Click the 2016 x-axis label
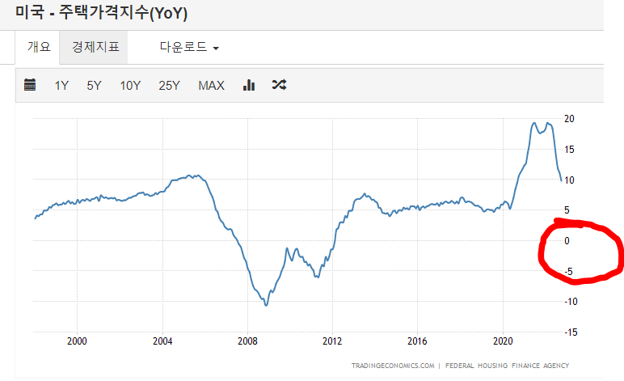The height and width of the screenshot is (381, 624). pyautogui.click(x=417, y=341)
